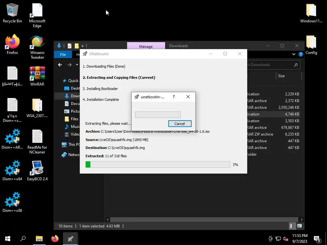
Task: Select the EasyBCD 2.4 shortcut
Action: (37, 171)
